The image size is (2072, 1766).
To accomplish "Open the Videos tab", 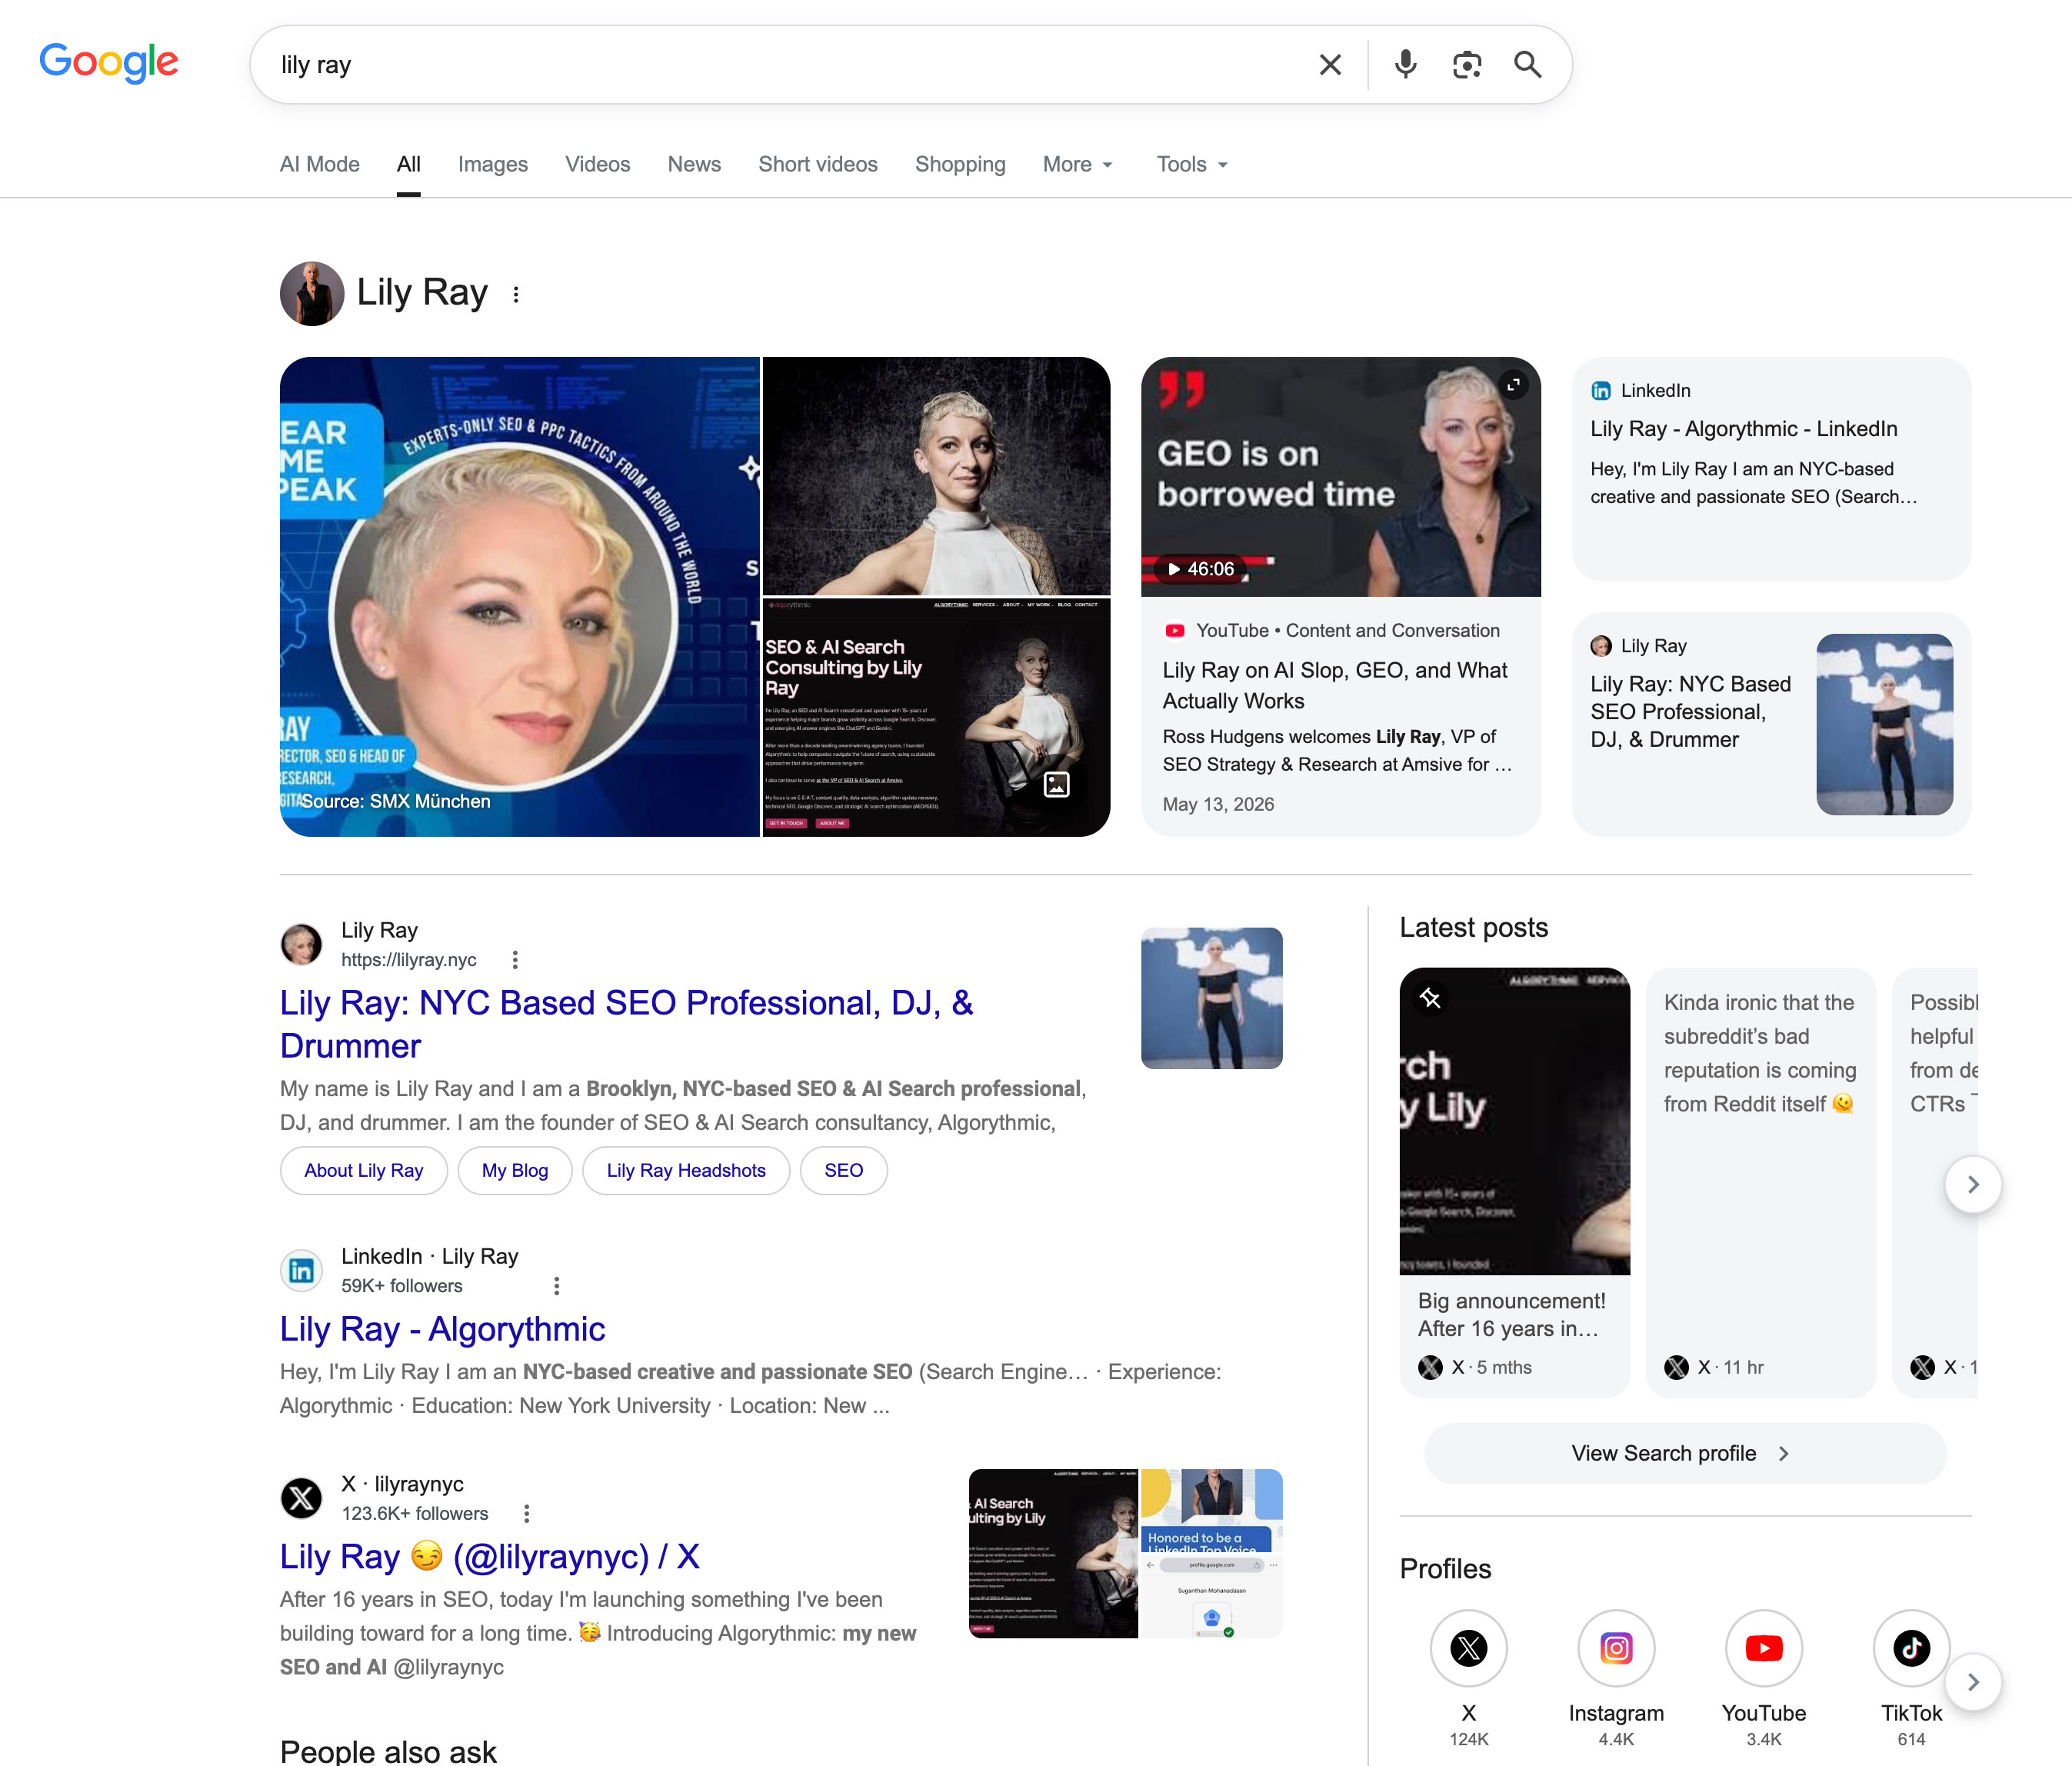I will [598, 164].
